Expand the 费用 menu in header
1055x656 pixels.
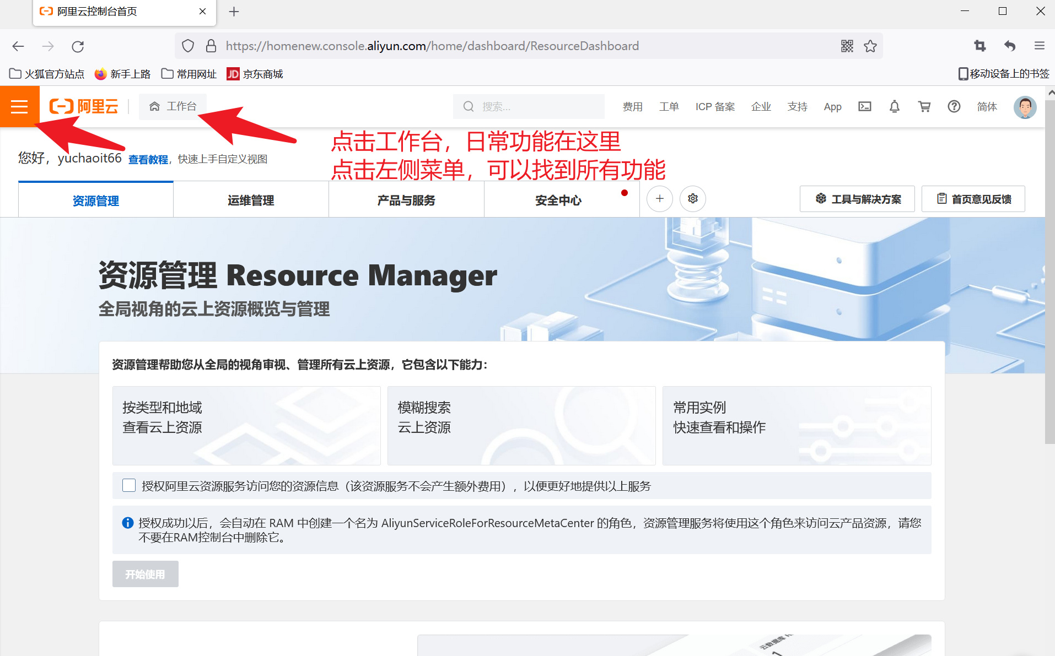pyautogui.click(x=632, y=106)
